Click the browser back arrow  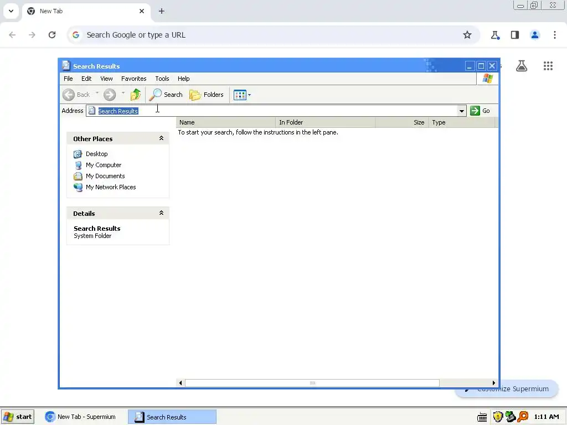point(12,35)
